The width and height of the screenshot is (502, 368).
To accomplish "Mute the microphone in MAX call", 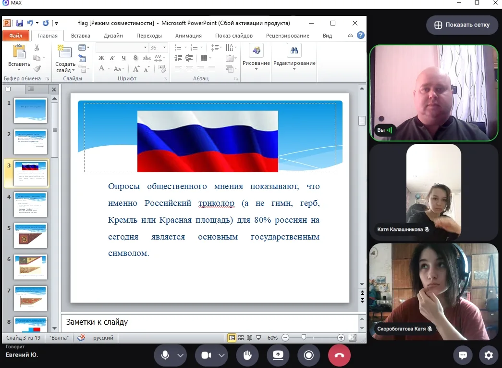I will [x=165, y=355].
